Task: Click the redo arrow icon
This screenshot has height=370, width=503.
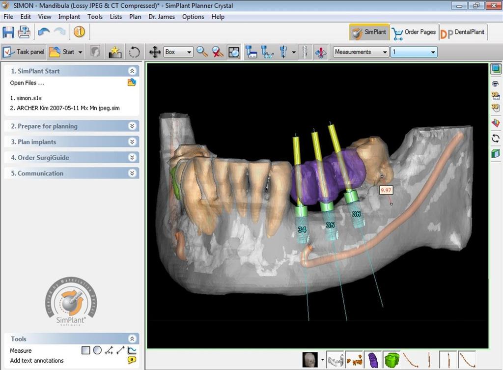Action: pyautogui.click(x=59, y=31)
